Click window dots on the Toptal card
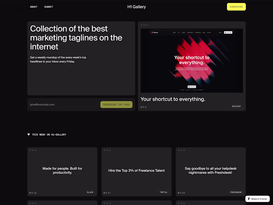 click(107, 150)
